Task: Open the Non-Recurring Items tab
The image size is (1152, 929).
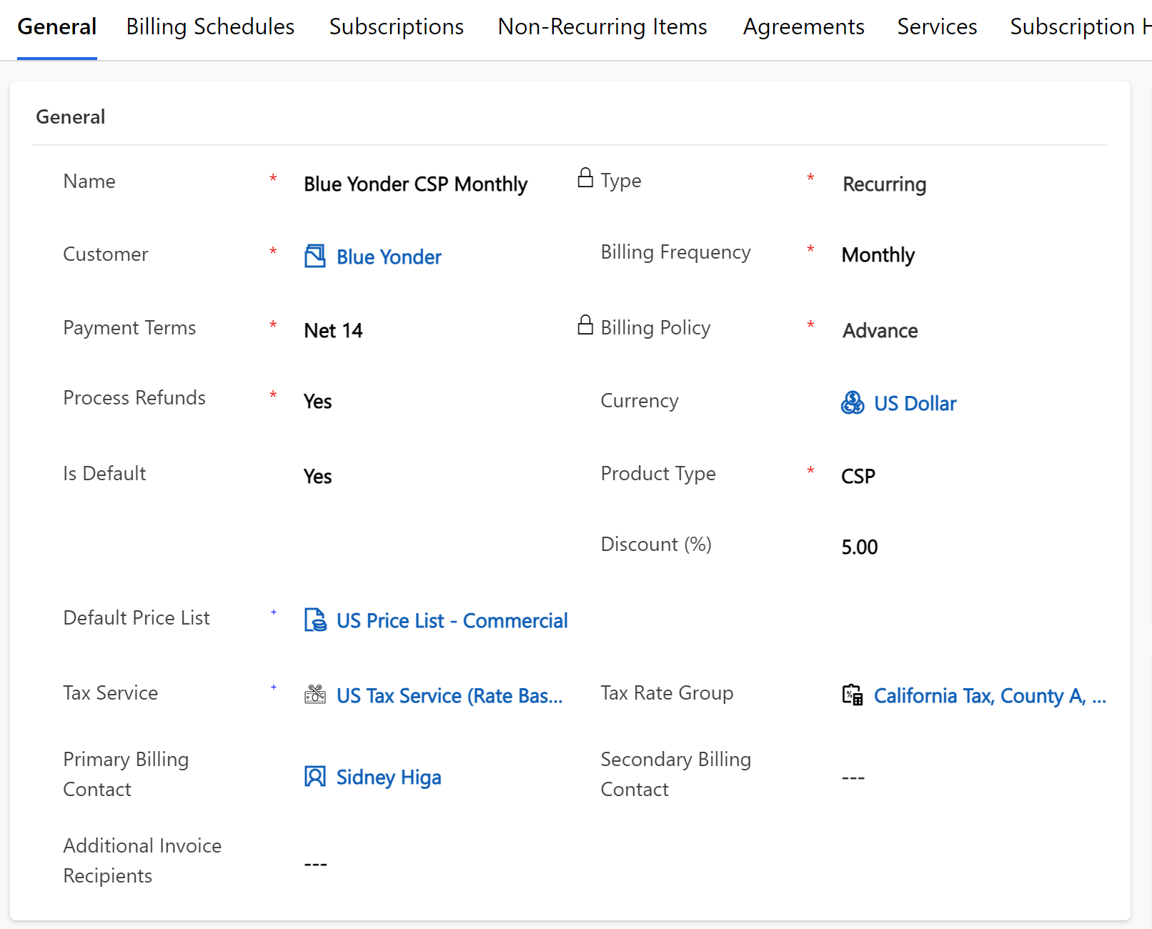Action: pyautogui.click(x=602, y=27)
